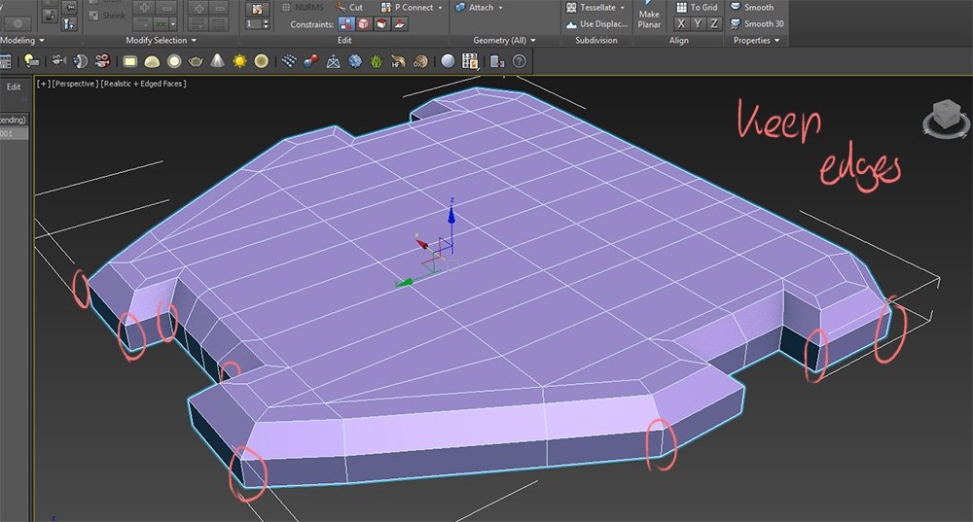Enable Normal constraint
The height and width of the screenshot is (522, 973).
(x=400, y=24)
